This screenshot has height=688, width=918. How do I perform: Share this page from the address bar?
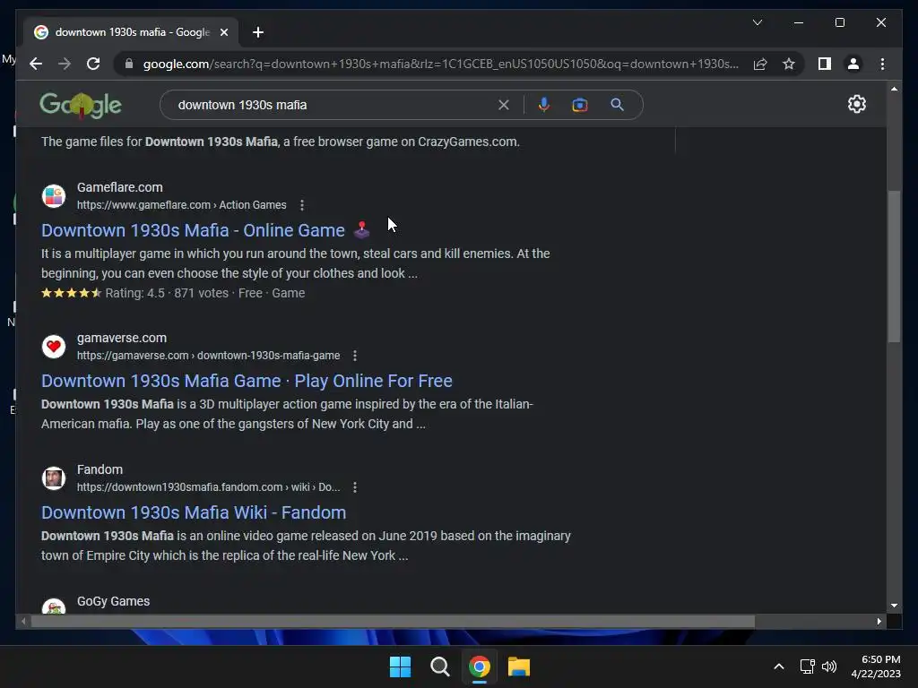[760, 64]
